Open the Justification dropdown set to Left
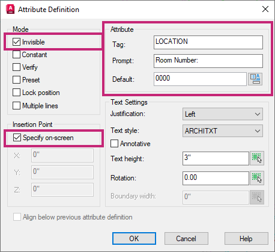This screenshot has height=252, width=275. click(223, 114)
